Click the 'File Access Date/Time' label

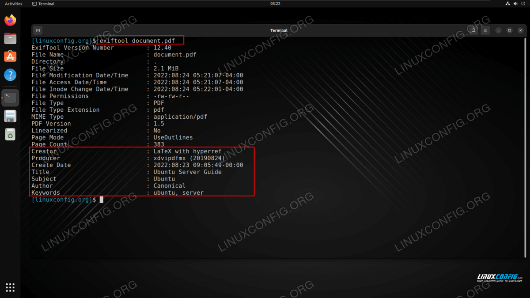click(69, 82)
